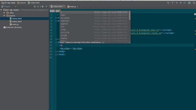Toggle the fold marker on line 10
This screenshot has width=196, height=110.
[56, 42]
